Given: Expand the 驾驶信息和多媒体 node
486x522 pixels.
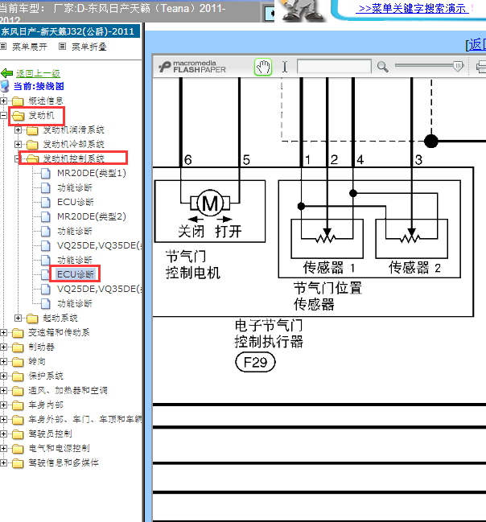Looking at the screenshot, I should pos(4,462).
